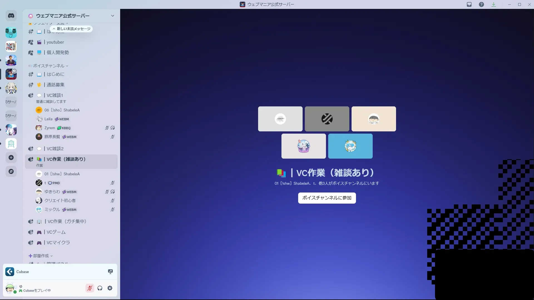Image resolution: width=534 pixels, height=300 pixels.
Task: Open the 通話募集 text channel
Action: (x=55, y=85)
